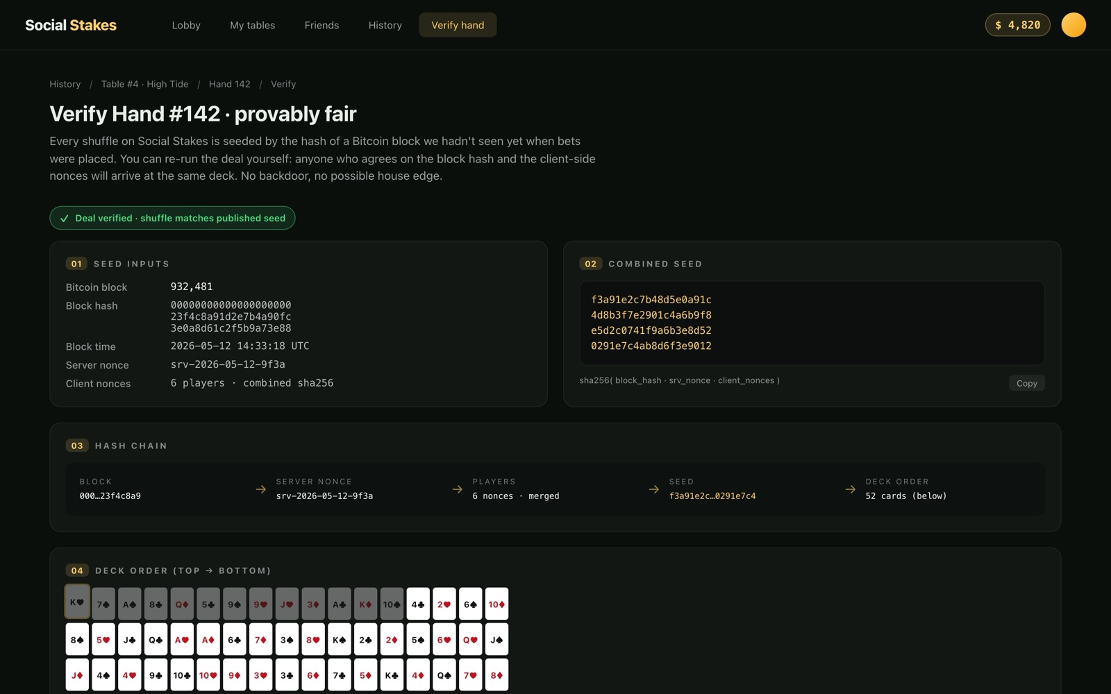Click the King of clubs card
The height and width of the screenshot is (694, 1111).
tap(392, 675)
